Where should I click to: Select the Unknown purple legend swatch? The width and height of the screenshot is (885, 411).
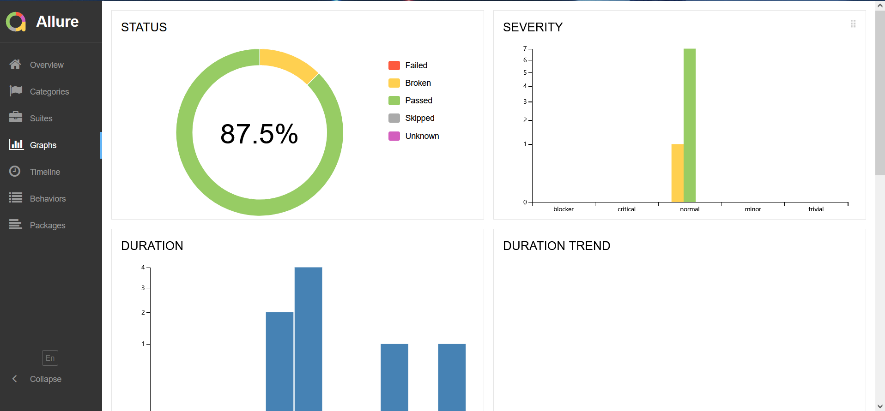pos(394,136)
